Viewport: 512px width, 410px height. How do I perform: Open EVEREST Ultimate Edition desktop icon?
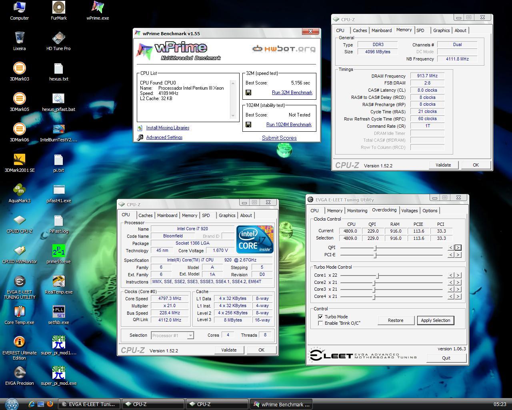19,348
